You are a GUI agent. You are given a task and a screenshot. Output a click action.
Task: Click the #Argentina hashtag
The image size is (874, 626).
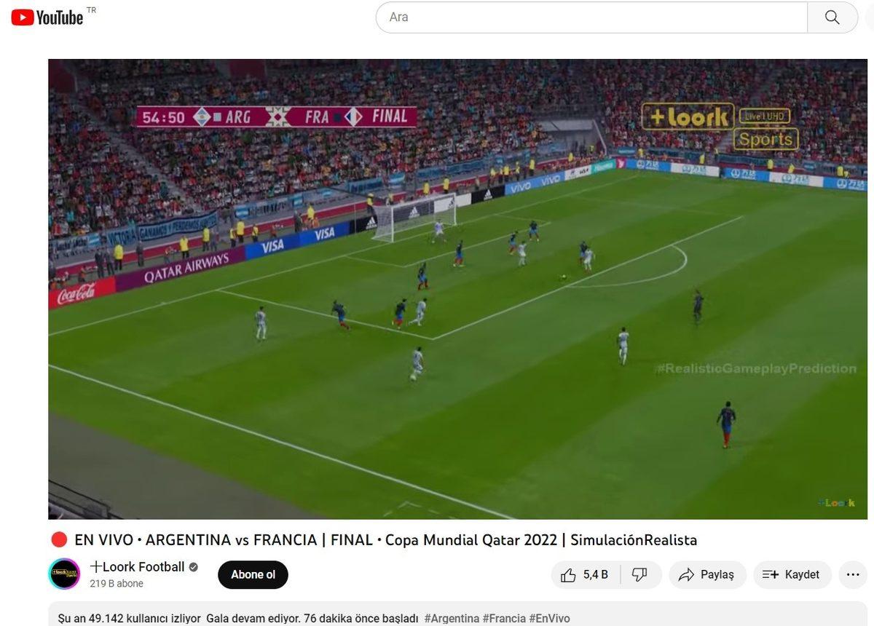click(x=452, y=618)
